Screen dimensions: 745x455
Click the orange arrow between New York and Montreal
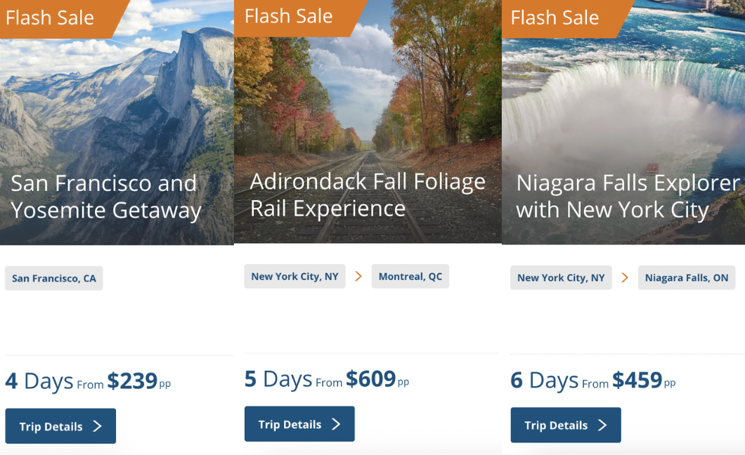358,277
